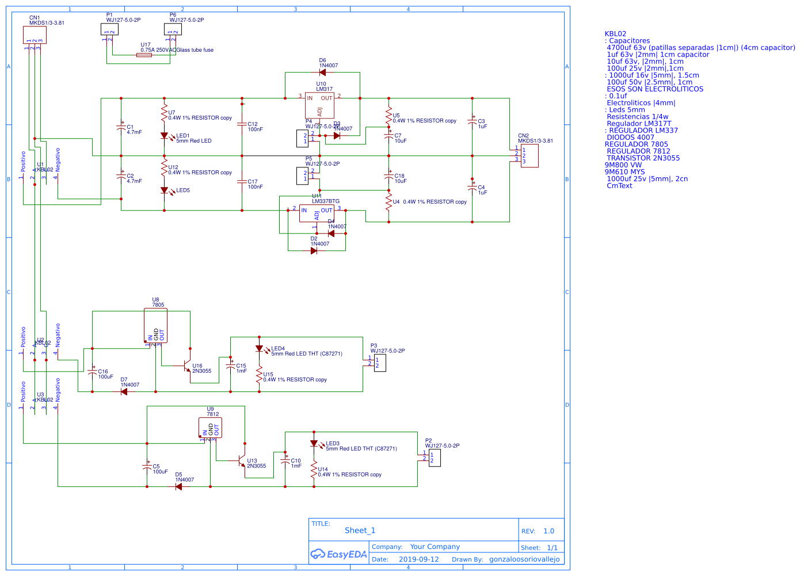Pick the 7812 regulator U9 component
Image resolution: width=804 pixels, height=576 pixels.
point(210,428)
